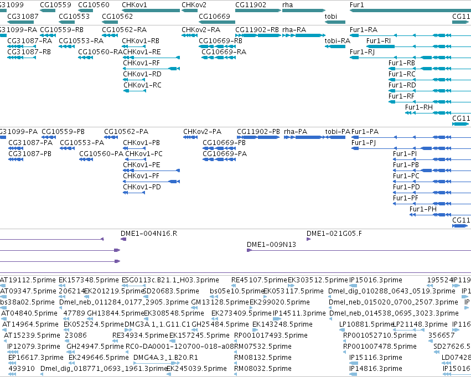The width and height of the screenshot is (471, 377).
Task: Click EST RP001017493.5prime
Action: [271, 335]
